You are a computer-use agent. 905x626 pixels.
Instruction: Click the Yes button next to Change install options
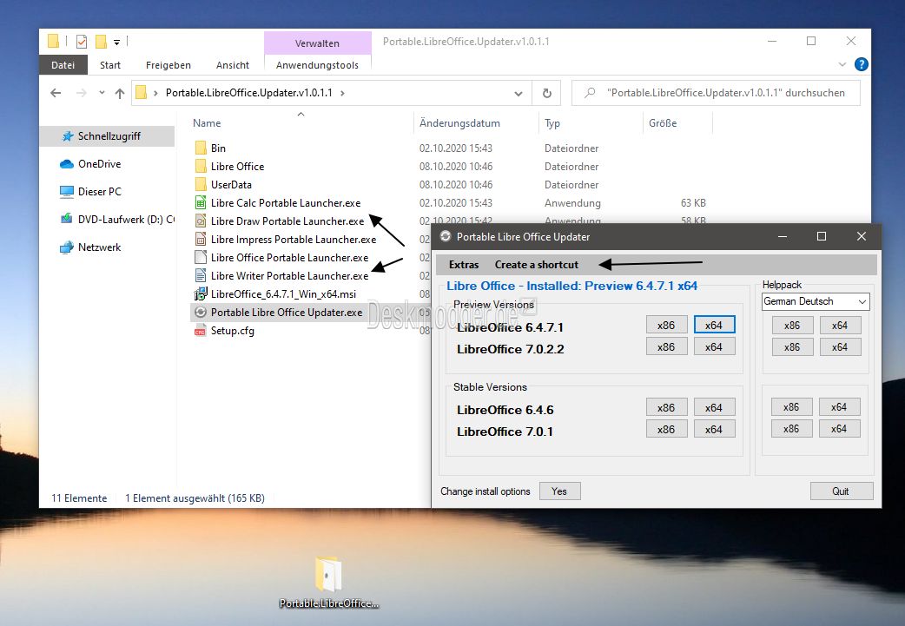pos(559,491)
